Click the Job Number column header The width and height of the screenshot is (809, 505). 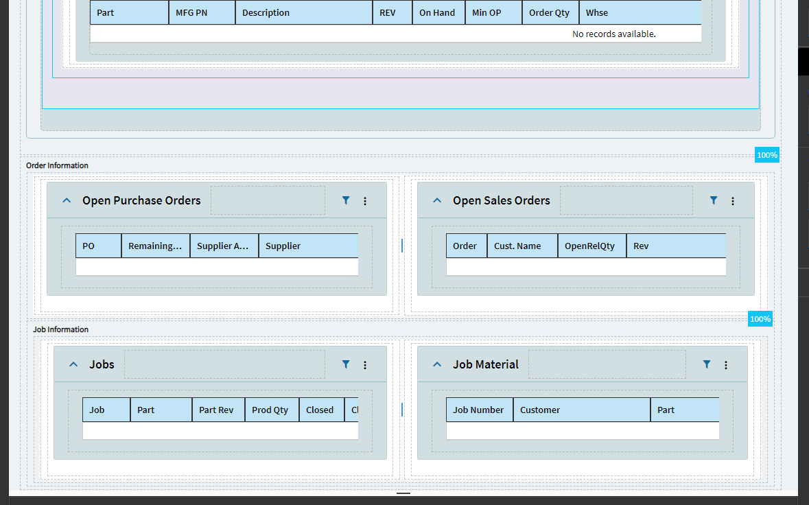tap(480, 410)
